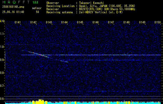Click the 0142 time marker
Screen dimensions: 163x104
[33, 22]
